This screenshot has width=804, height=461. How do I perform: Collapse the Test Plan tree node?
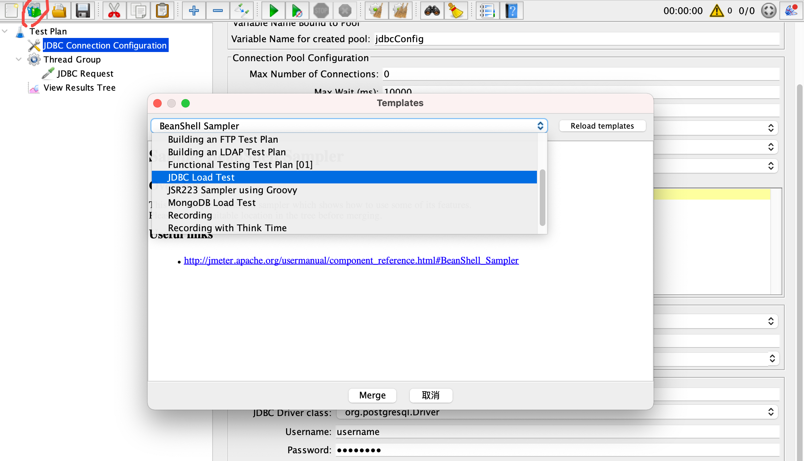click(x=5, y=31)
